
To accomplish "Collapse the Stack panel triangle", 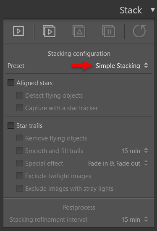I will [153, 10].
